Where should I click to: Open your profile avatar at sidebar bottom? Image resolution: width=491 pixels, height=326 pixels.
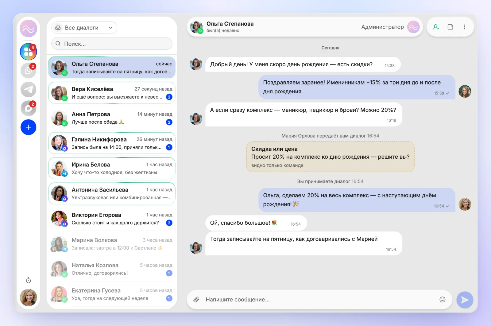pos(28,297)
